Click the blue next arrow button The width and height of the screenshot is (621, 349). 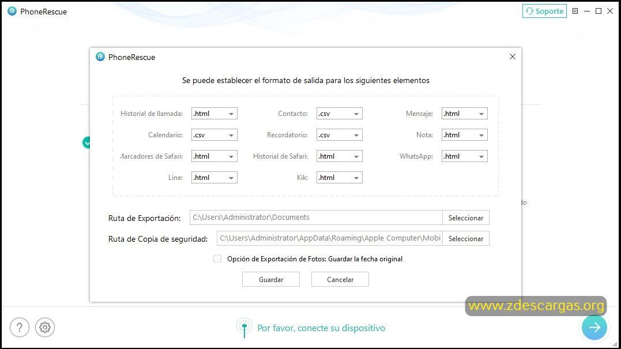594,327
